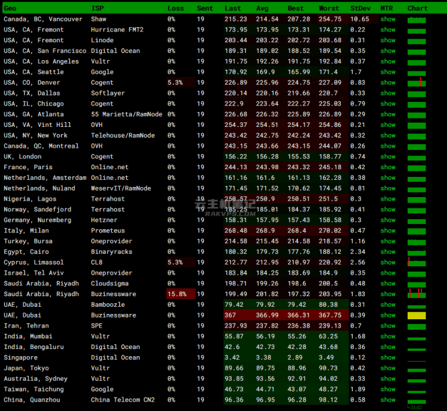Click the yellow chart bar for Dubai Buzinessware
Image resolution: width=447 pixels, height=411 pixels.
(417, 315)
